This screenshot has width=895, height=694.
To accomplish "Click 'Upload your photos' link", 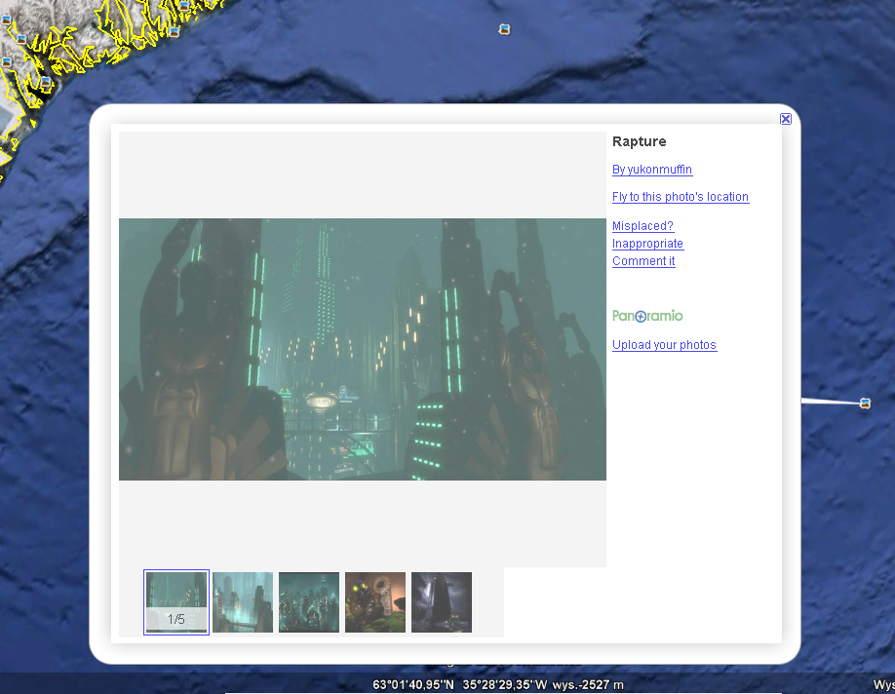I will pos(664,345).
